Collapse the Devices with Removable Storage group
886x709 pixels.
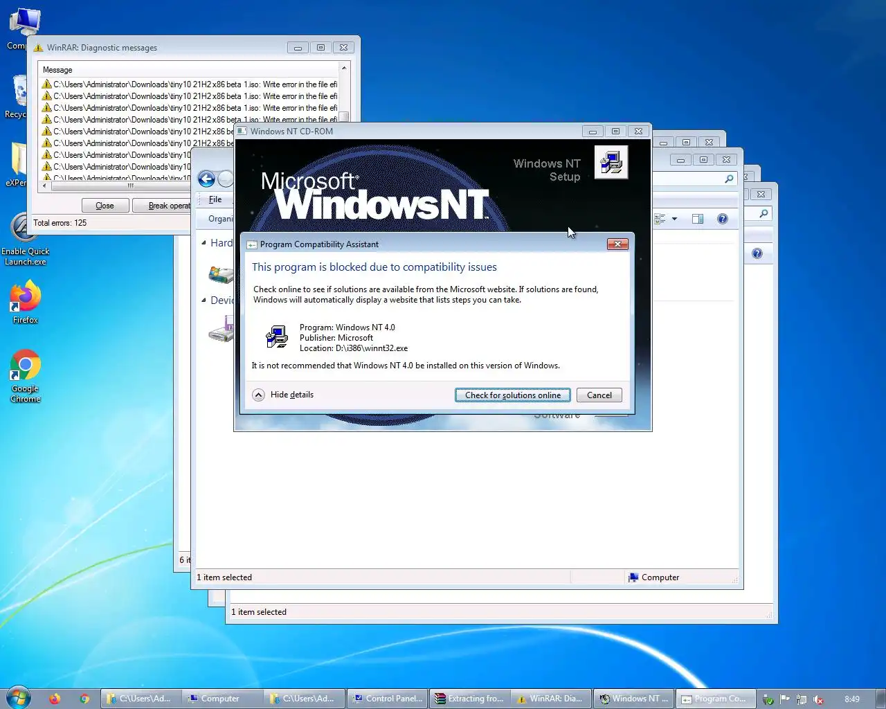pos(204,300)
